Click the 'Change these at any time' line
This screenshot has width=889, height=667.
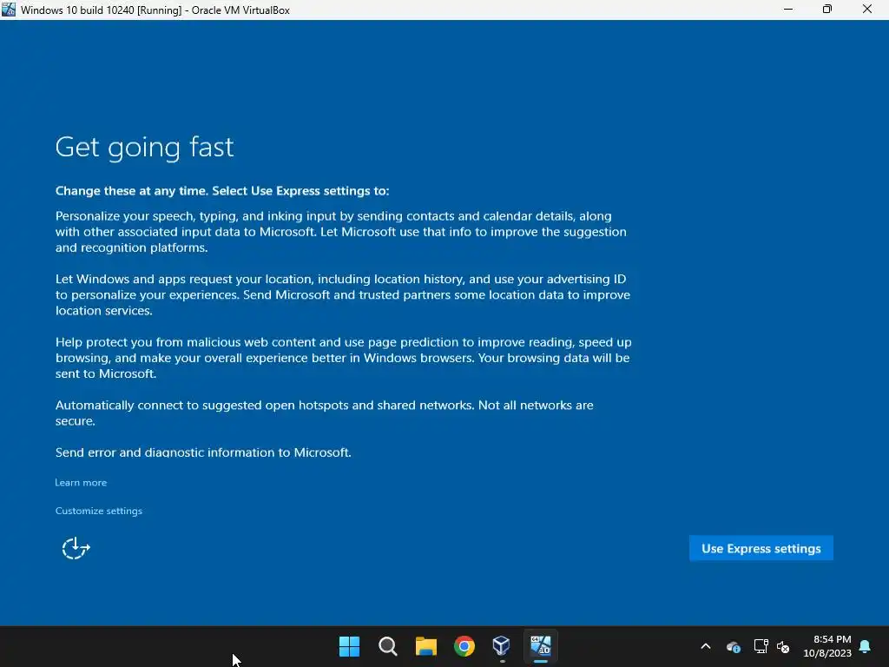click(x=222, y=191)
